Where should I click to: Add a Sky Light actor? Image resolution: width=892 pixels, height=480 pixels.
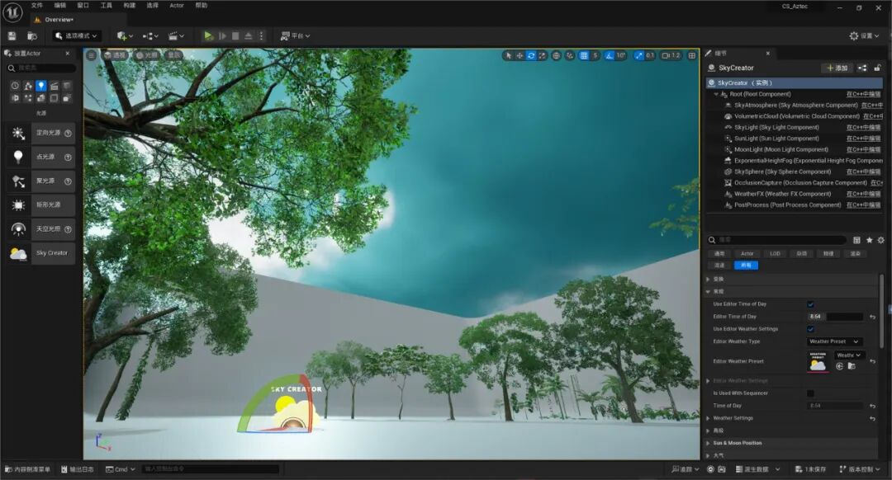click(x=41, y=229)
